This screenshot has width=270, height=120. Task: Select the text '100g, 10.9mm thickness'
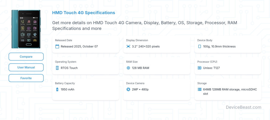(x=219, y=46)
